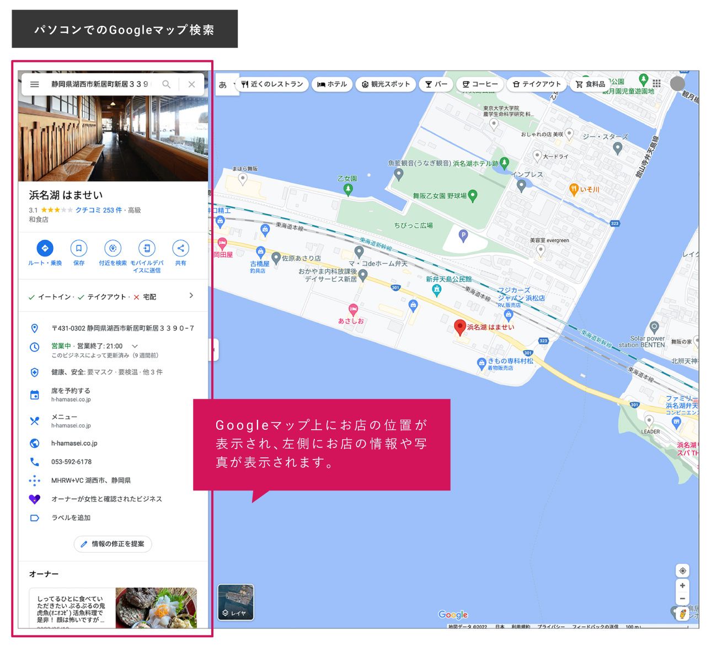Click the magnifier icon in the search bar

[x=166, y=84]
